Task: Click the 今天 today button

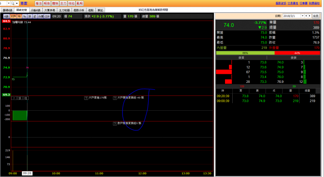Action: pos(315,16)
